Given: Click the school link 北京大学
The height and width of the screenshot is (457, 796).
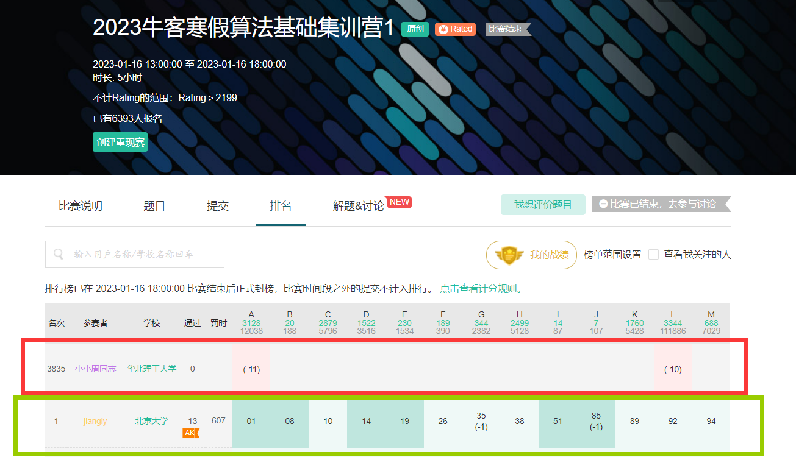Looking at the screenshot, I should click(151, 421).
